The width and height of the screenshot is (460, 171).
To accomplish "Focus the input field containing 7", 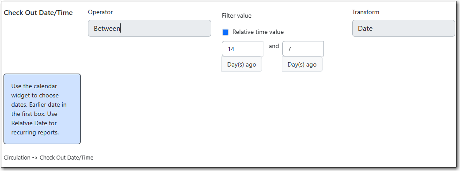I will tap(303, 49).
